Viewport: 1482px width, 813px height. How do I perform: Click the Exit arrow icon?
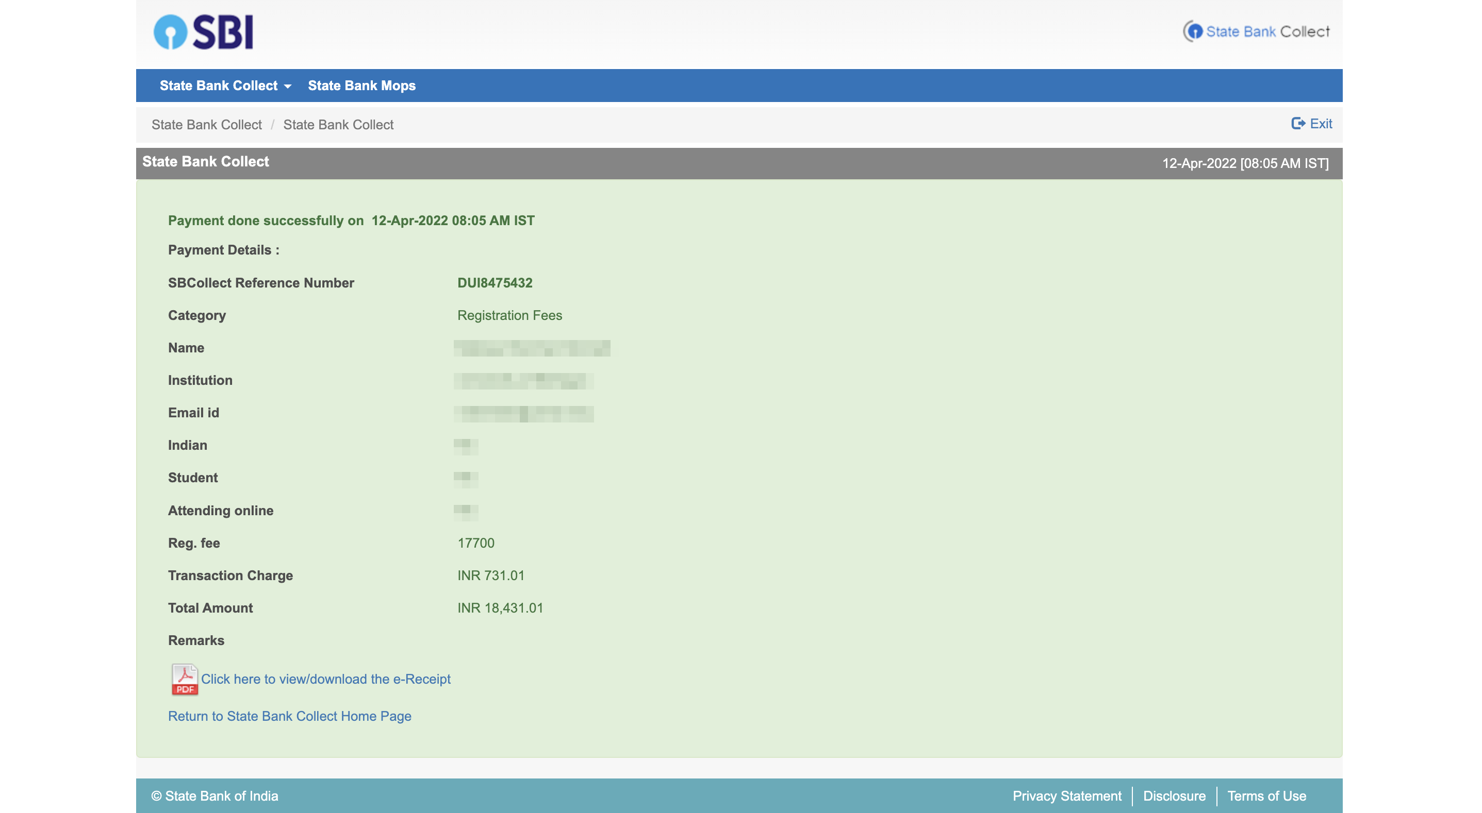pyautogui.click(x=1297, y=124)
